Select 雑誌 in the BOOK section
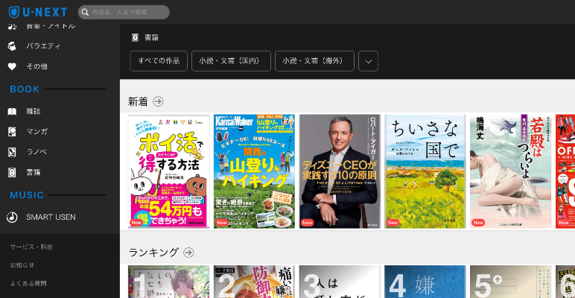The width and height of the screenshot is (575, 298). tap(33, 112)
